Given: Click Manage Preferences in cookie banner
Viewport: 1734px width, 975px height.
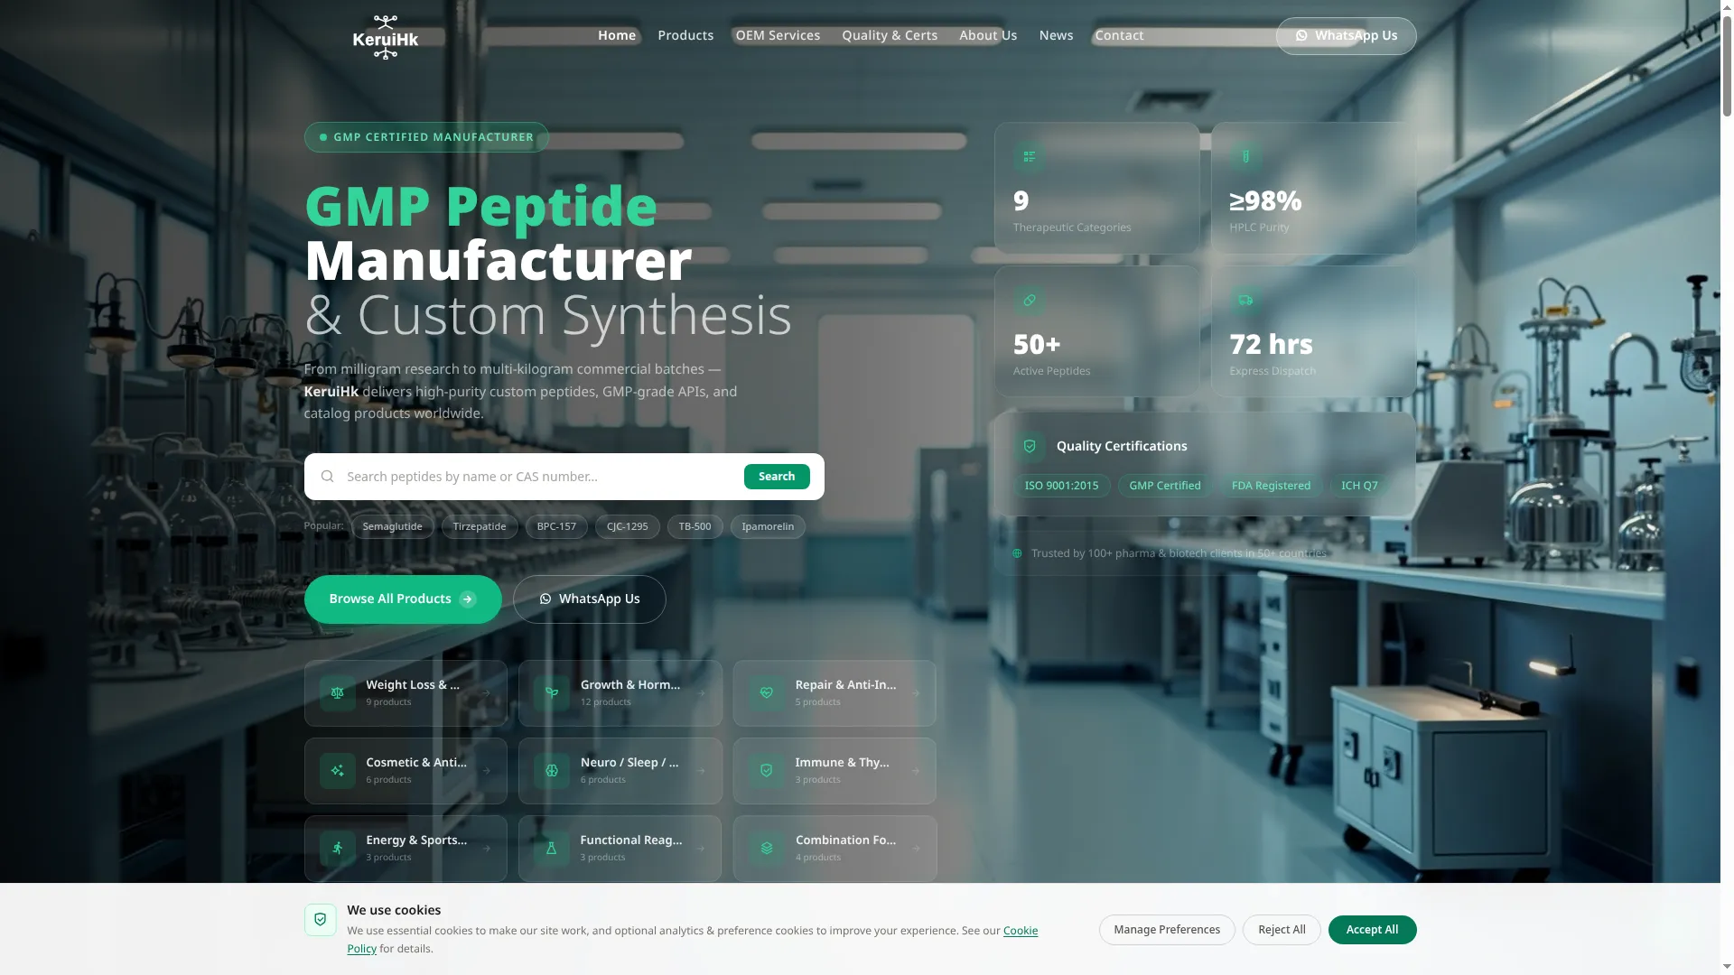Looking at the screenshot, I should [1167, 930].
